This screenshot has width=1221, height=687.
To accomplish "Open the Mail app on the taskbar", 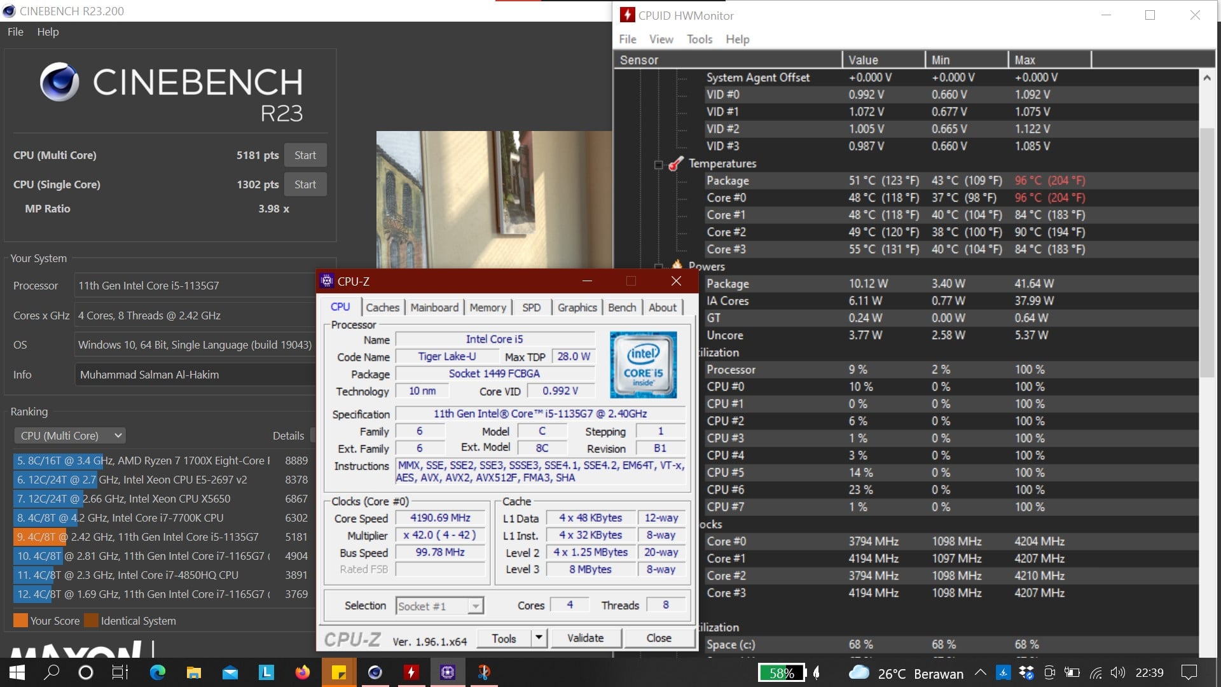I will coord(230,672).
